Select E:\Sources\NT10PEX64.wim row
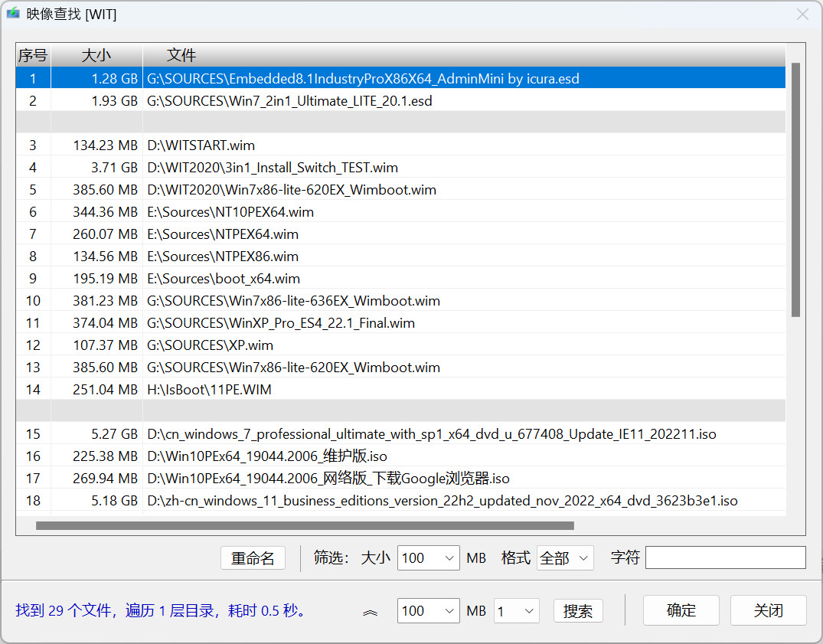 [400, 212]
